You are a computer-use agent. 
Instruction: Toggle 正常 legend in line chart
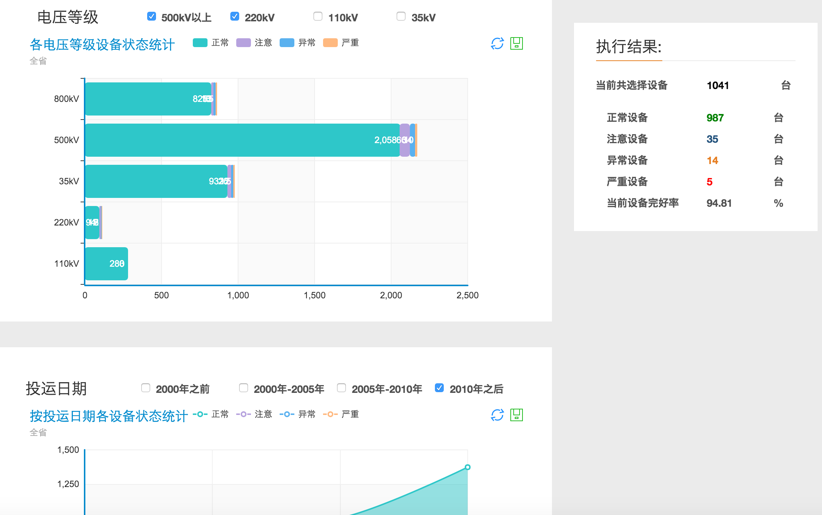211,414
